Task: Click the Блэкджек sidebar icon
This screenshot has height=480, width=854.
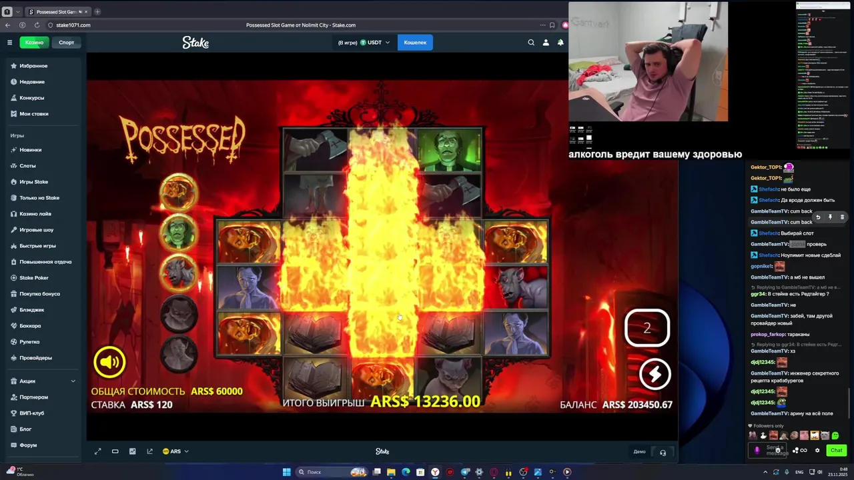Action: click(13, 310)
